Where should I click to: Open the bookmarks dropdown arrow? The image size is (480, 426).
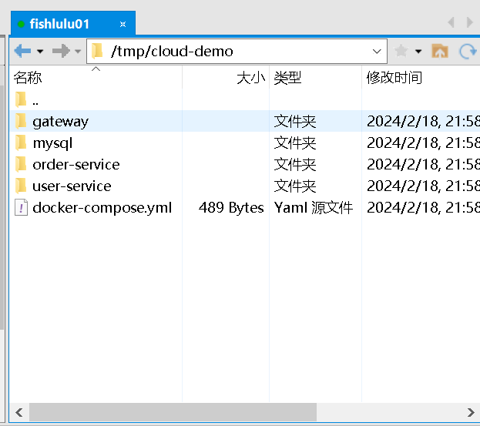click(418, 52)
